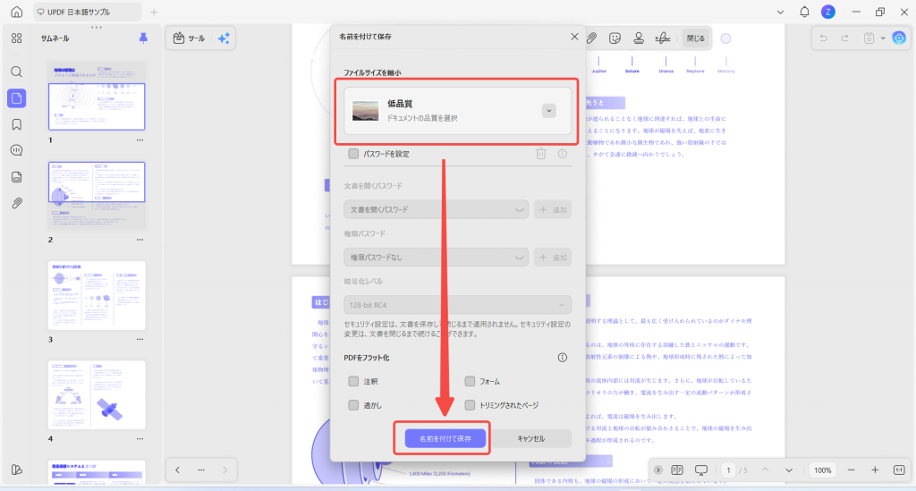
Task: Open the tab list dropdown chevron
Action: (780, 13)
